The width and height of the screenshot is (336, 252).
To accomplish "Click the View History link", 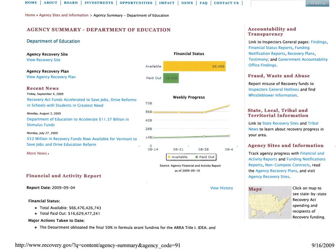I will tap(222, 188).
